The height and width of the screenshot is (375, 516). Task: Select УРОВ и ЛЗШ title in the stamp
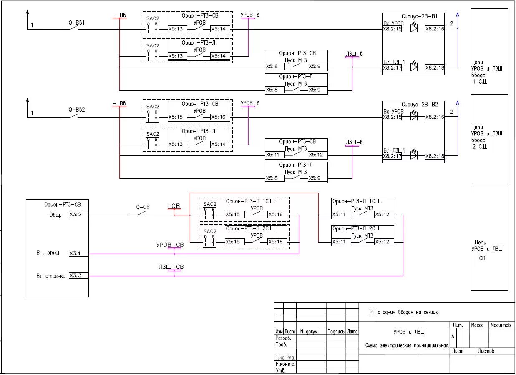tap(409, 332)
